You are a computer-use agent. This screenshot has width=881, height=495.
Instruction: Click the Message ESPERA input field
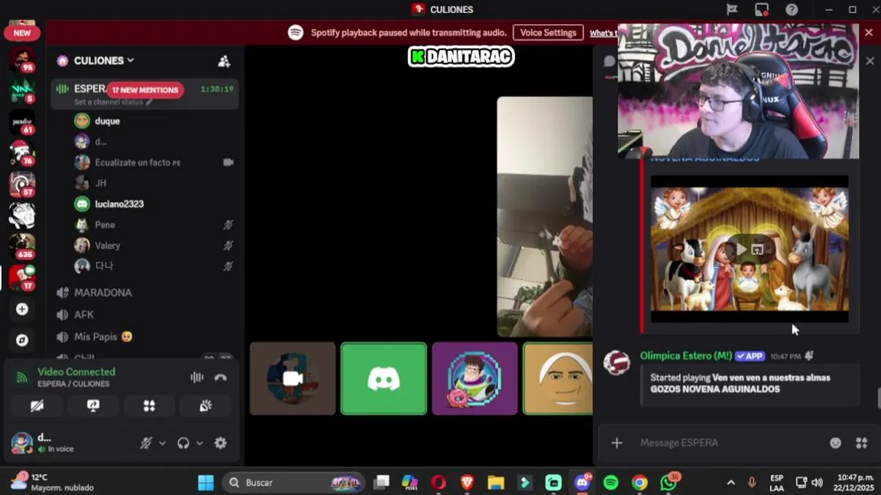pos(730,443)
